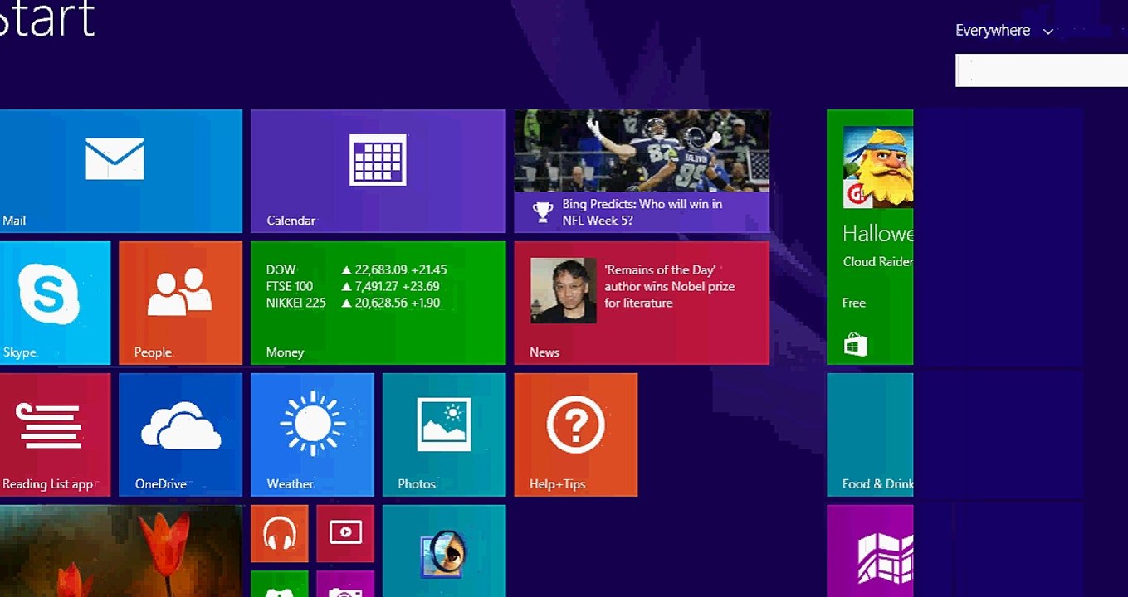Open the Bing Predicts NFL Week 5 tile
Viewport: 1128px width, 597px height.
click(x=642, y=171)
